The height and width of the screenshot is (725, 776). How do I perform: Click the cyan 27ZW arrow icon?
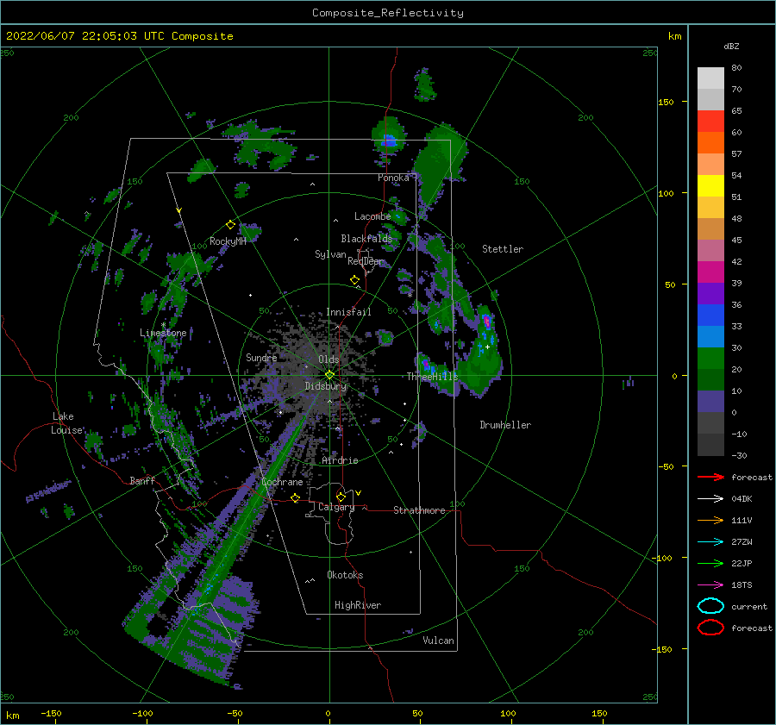coord(710,542)
